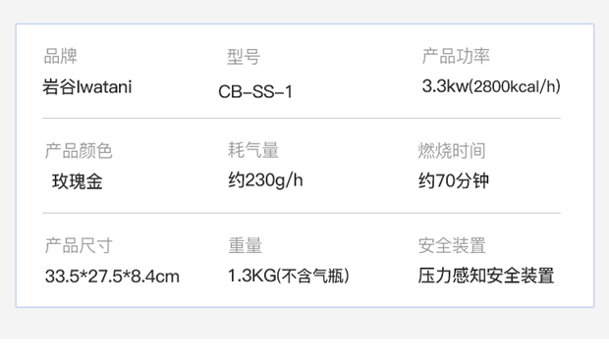Select the 压力感知安全装置 text
609x353 pixels.
[x=486, y=276]
